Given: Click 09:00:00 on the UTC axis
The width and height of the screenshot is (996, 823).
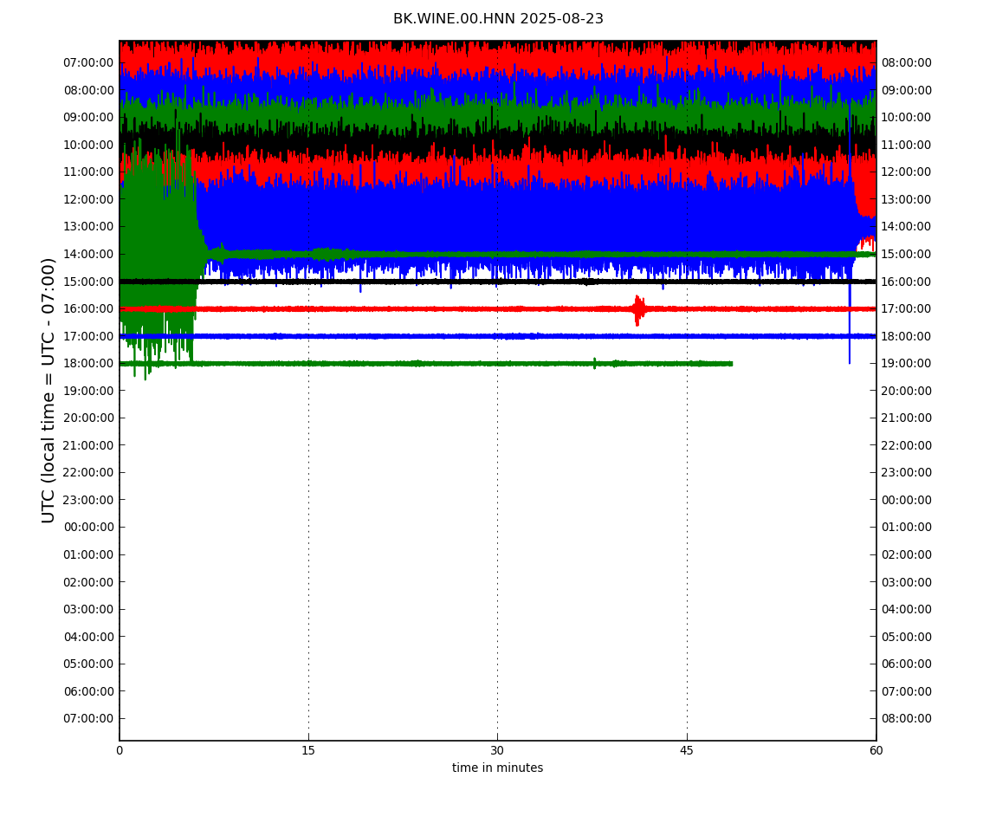Looking at the screenshot, I should point(88,118).
